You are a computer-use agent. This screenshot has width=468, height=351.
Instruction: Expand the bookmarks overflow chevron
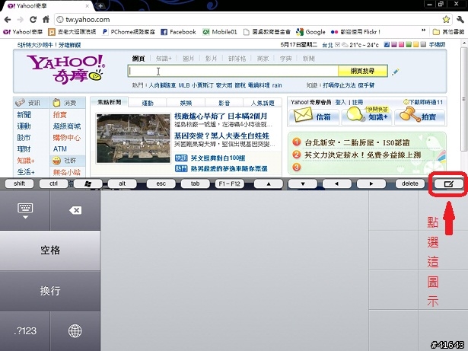[x=423, y=30]
